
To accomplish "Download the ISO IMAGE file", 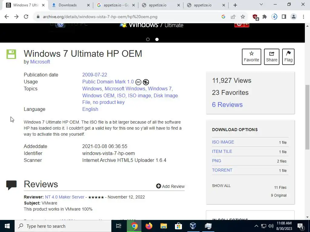I will (x=223, y=142).
